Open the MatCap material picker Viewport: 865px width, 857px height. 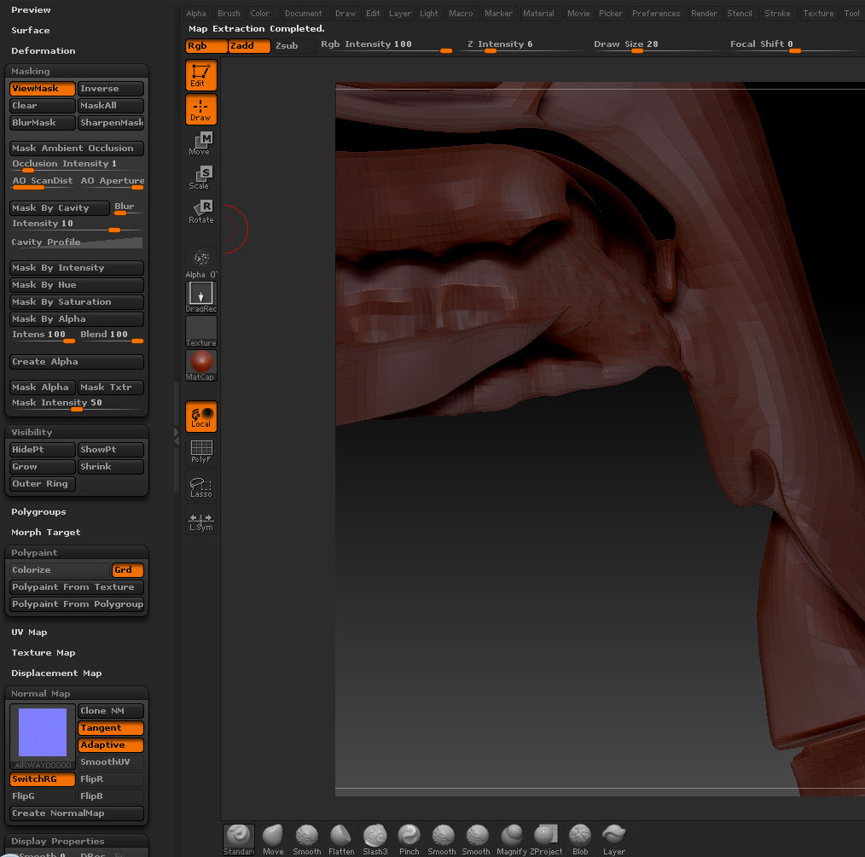(200, 365)
